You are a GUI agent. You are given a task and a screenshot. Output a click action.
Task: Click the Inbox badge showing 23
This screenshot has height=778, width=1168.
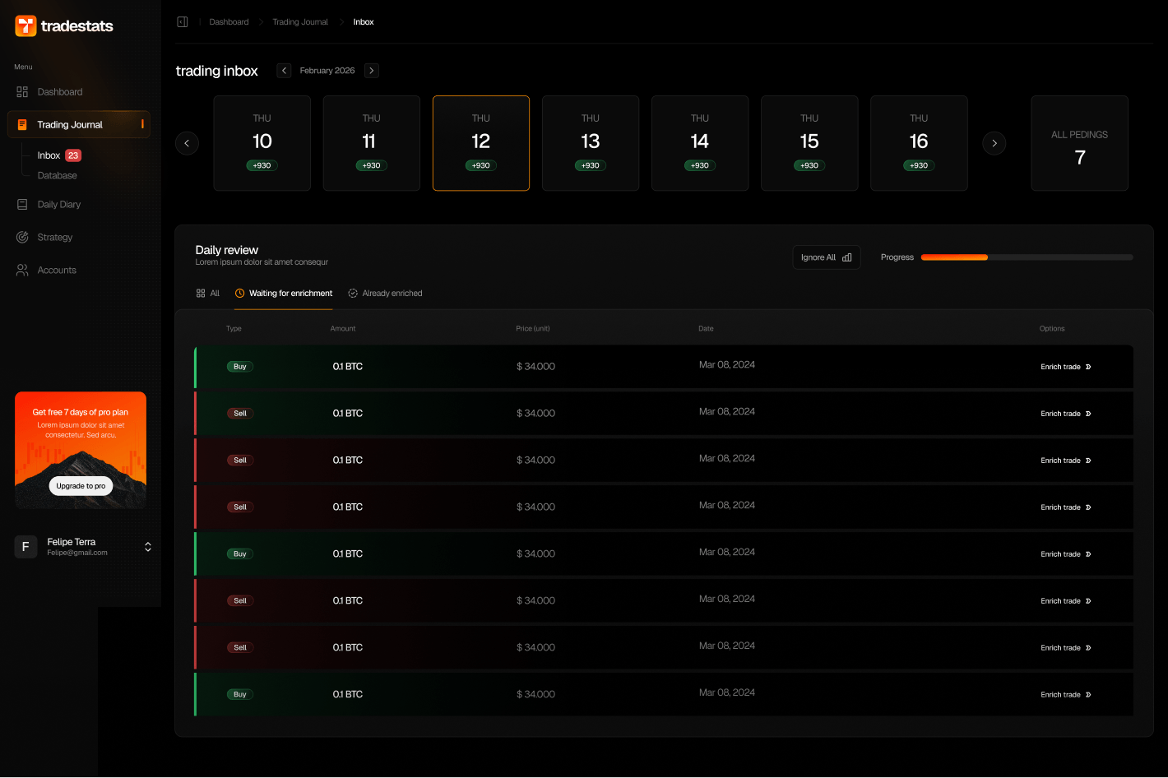click(73, 155)
